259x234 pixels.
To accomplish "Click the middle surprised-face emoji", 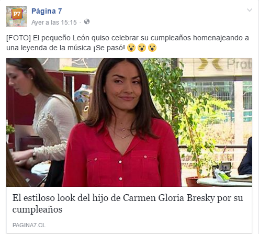I will pos(142,48).
